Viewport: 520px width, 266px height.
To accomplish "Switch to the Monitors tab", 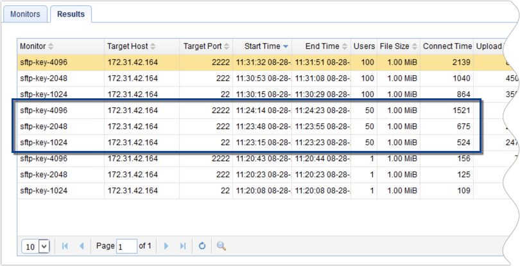I will coord(25,13).
